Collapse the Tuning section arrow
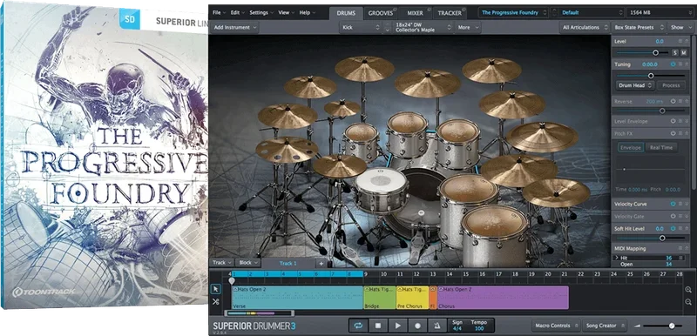The image size is (697, 336). pos(687,64)
